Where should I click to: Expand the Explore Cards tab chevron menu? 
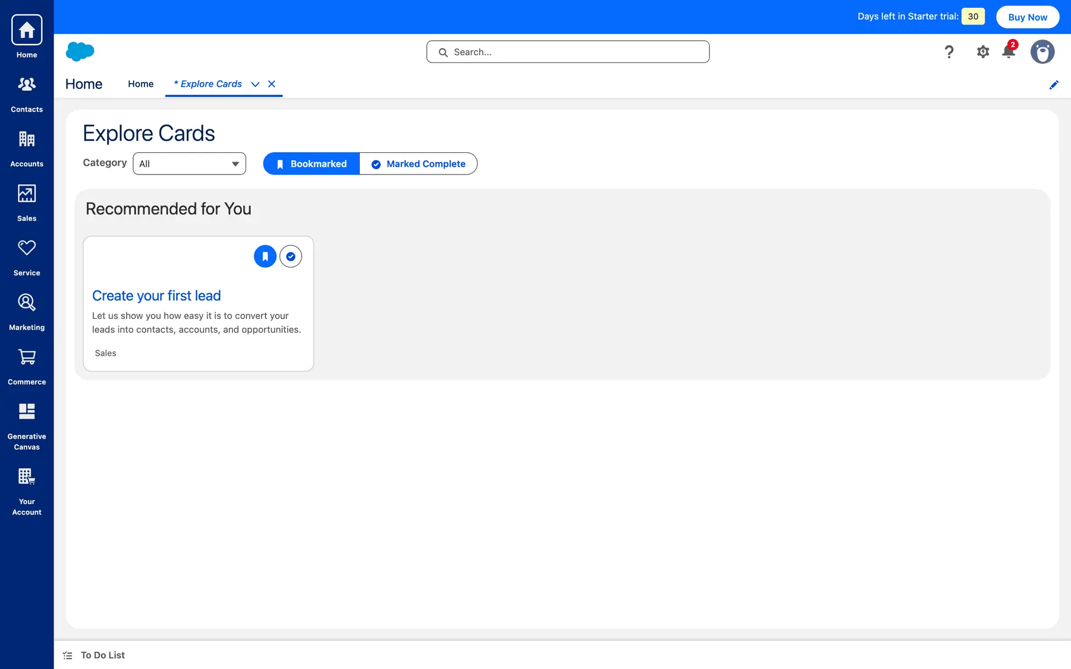(255, 84)
